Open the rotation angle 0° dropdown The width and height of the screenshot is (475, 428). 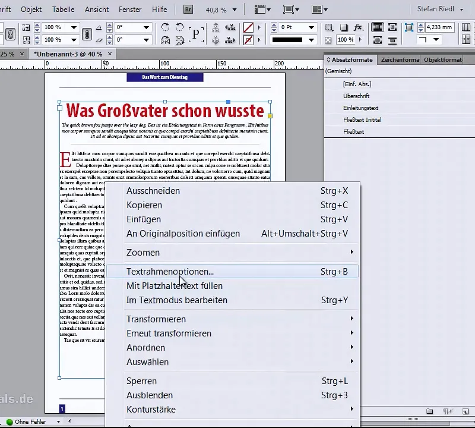[x=146, y=27]
